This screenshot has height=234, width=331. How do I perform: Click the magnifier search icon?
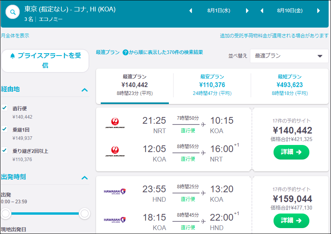(x=13, y=12)
